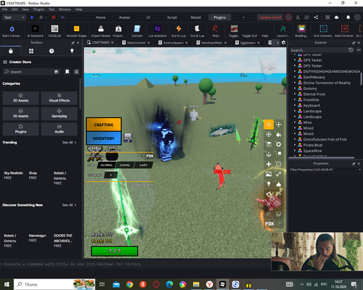Screen dimensions: 363x290
Task: Open the Start Conversion plugin
Action: [12, 31]
